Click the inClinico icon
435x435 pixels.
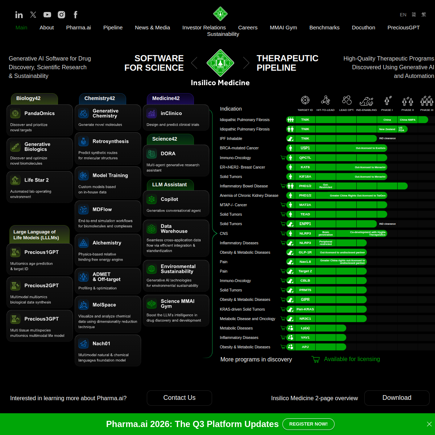pos(152,113)
